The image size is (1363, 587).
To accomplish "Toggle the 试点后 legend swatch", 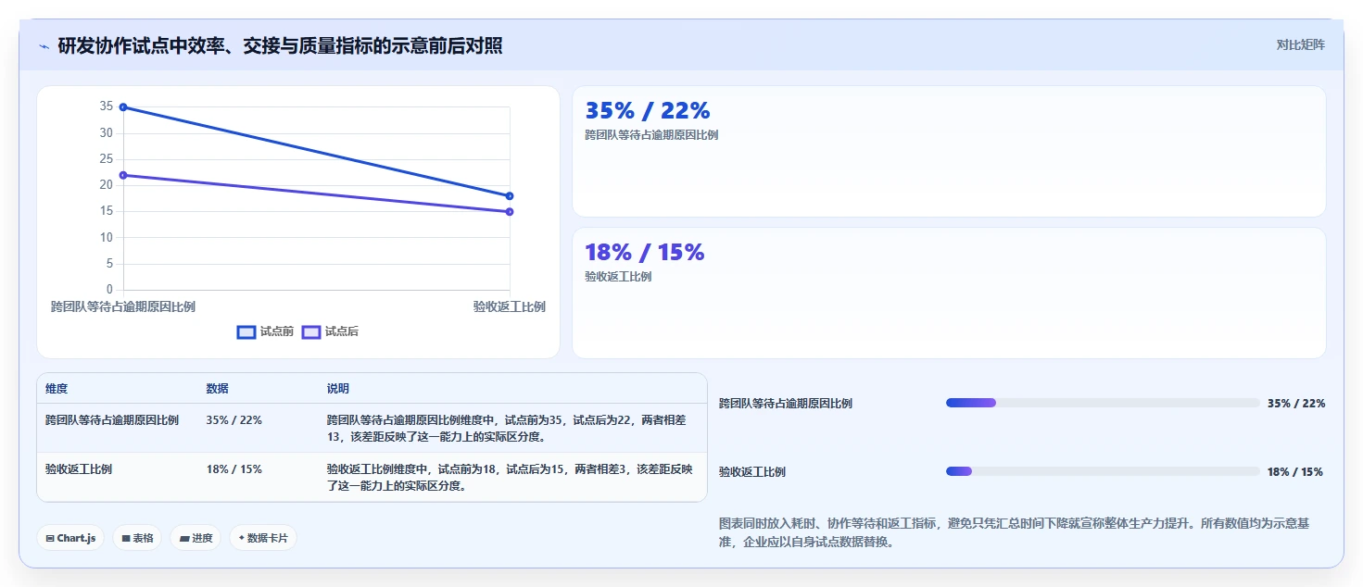I will point(311,331).
